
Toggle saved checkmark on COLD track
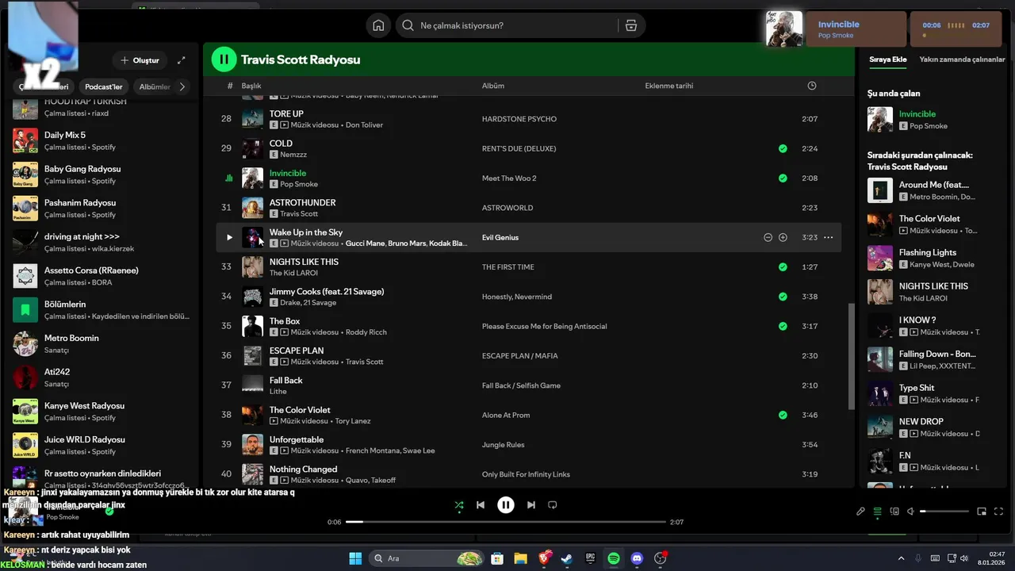pos(783,148)
